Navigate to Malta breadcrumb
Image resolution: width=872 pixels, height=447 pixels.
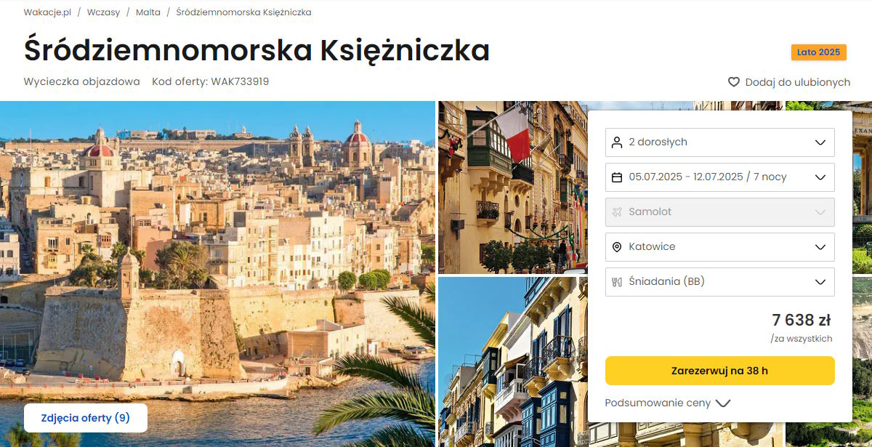pyautogui.click(x=148, y=12)
